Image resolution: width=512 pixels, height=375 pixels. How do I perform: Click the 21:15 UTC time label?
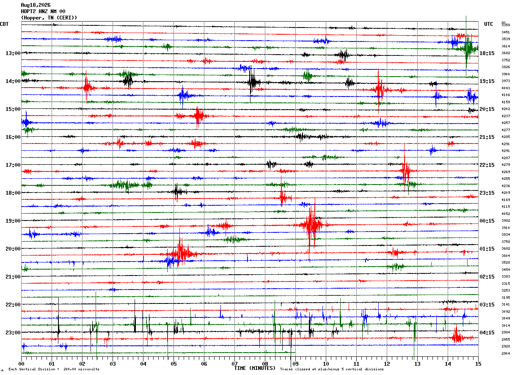click(487, 137)
